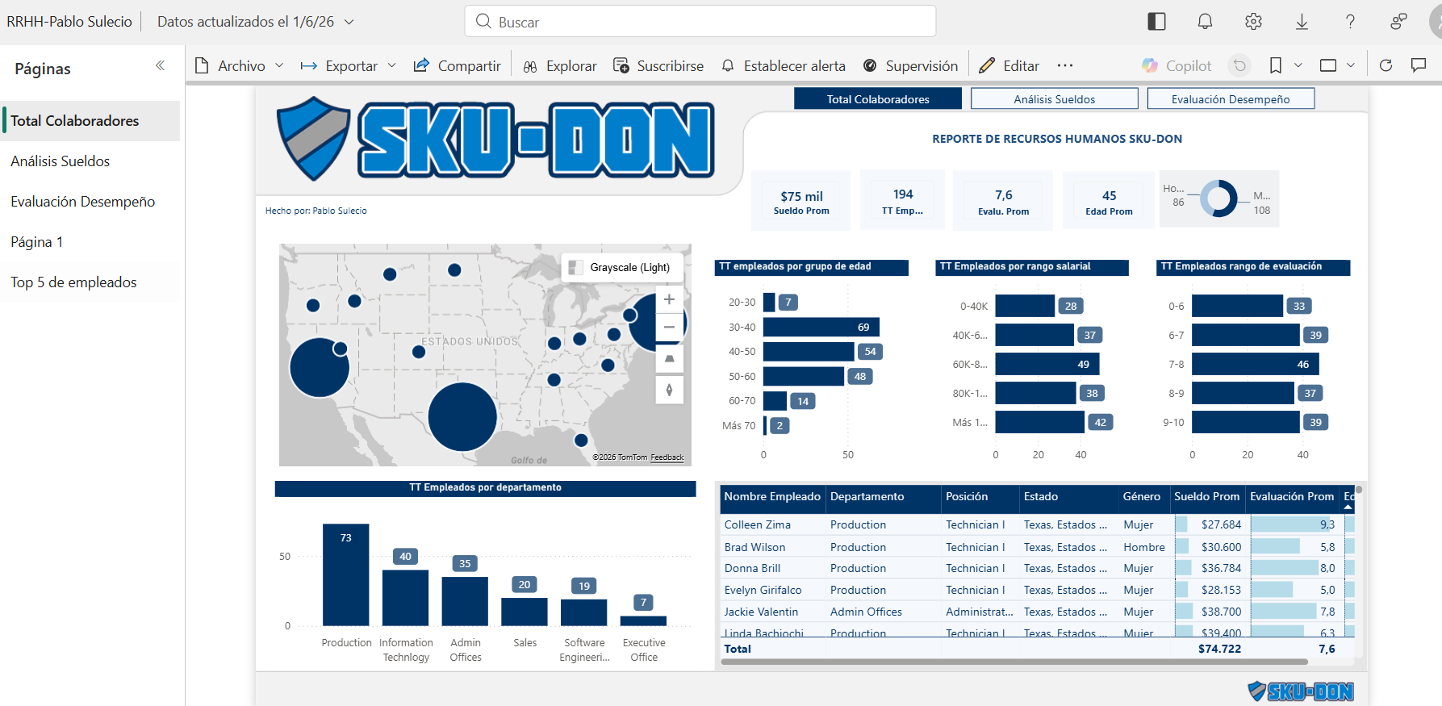
Task: Click the Análisis Sueldos report button
Action: click(1055, 99)
